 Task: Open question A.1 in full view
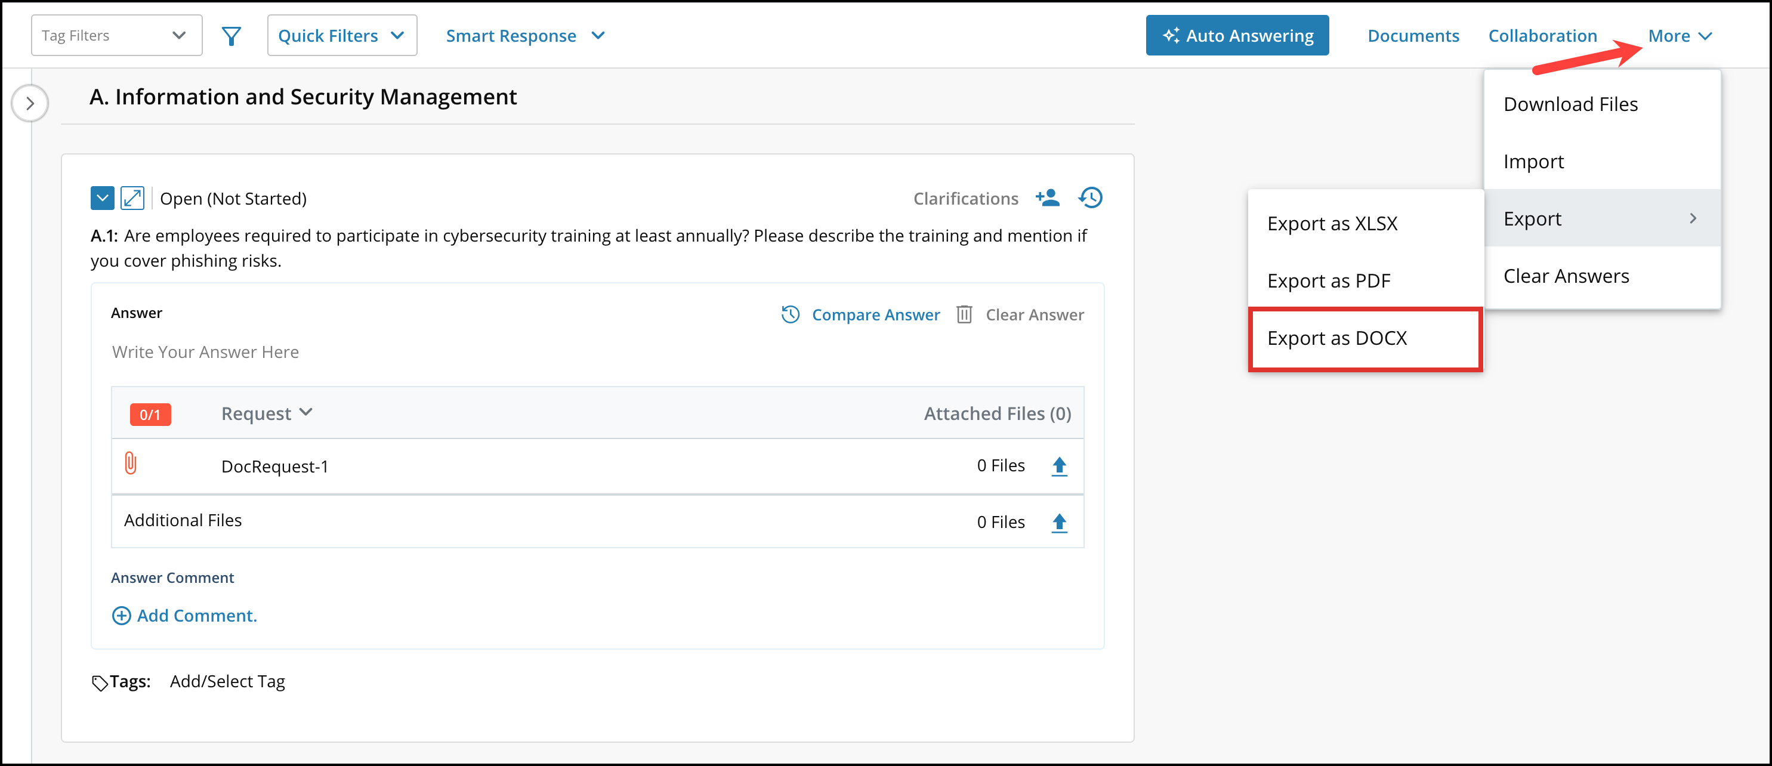pyautogui.click(x=132, y=197)
